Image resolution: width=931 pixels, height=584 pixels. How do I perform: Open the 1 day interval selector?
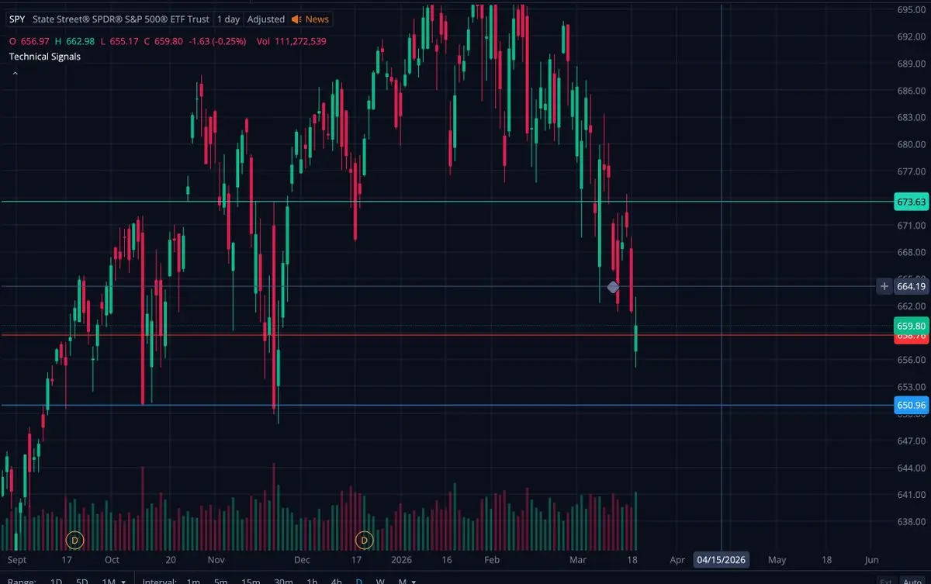[228, 19]
